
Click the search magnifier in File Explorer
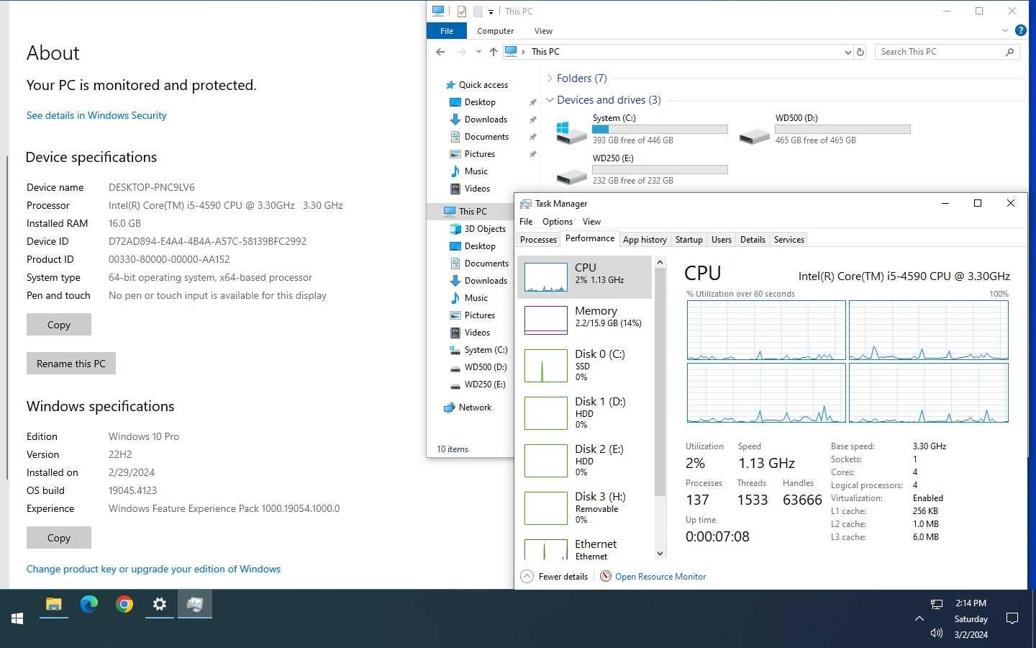click(x=1009, y=52)
